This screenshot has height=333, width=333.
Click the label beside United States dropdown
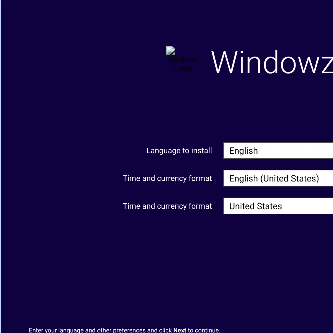point(167,206)
